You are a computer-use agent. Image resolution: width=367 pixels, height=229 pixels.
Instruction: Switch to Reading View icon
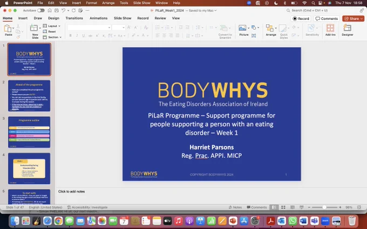[293, 207]
